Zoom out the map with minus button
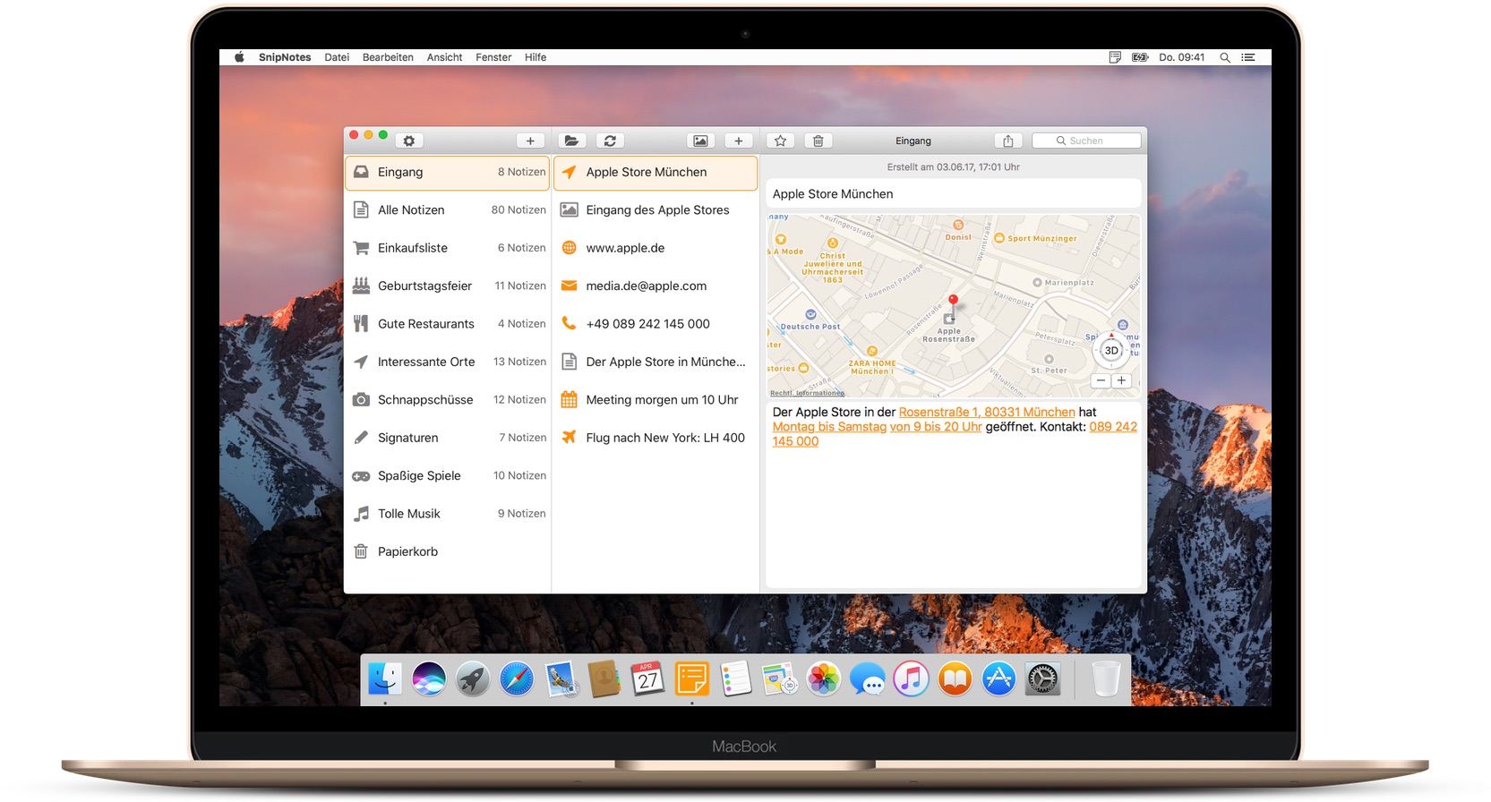This screenshot has height=802, width=1491. 1101,380
